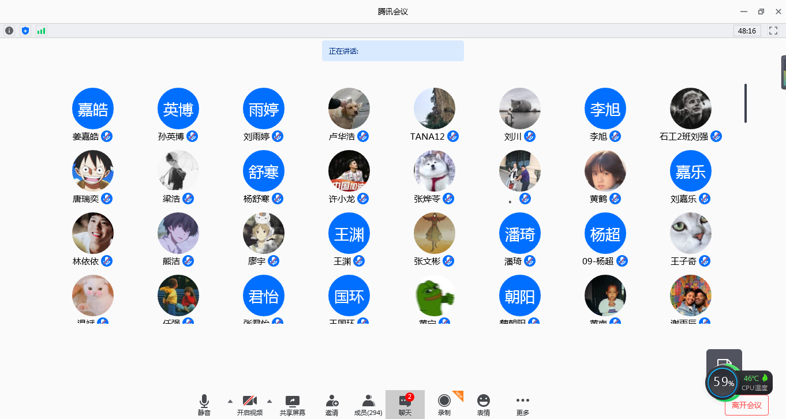786x419 pixels.
Task: Select 唐瑞奕's Luffy avatar thumbnail
Action: pos(93,171)
